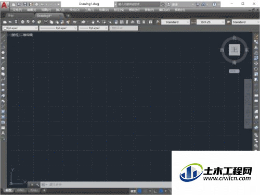This screenshot has height=195, width=260.
Task: Select the Spline tool in left draw toolbar
Action: (3, 79)
